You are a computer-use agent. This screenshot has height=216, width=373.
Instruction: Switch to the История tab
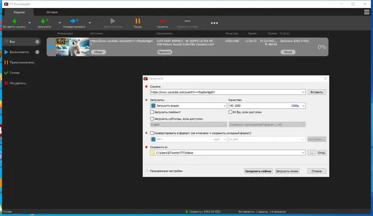coord(52,12)
